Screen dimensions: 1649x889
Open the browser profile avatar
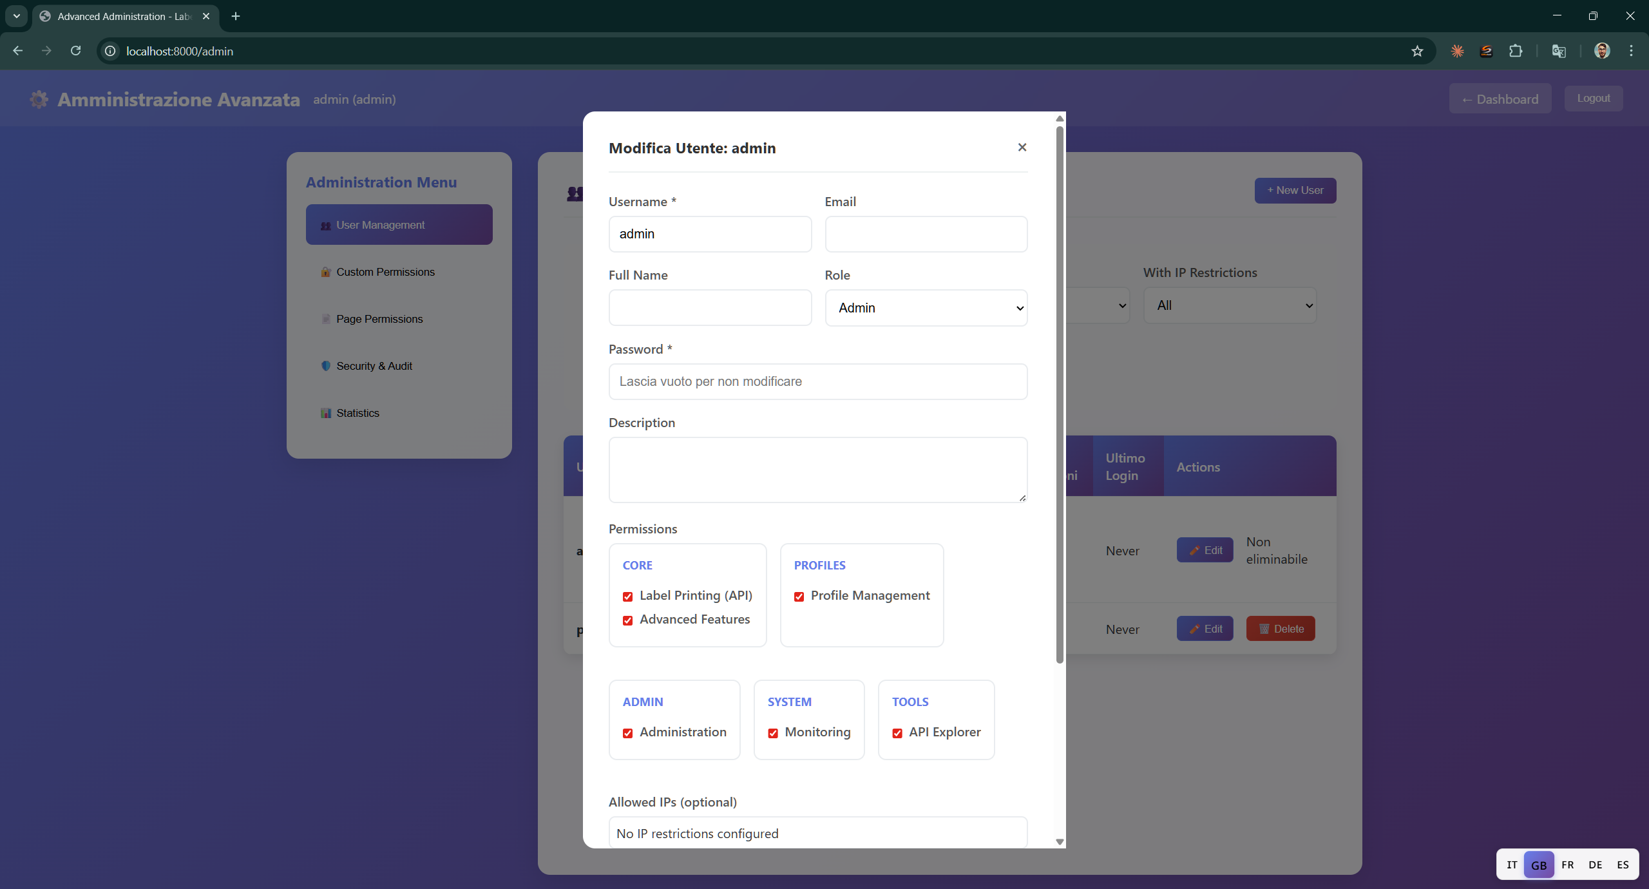(x=1602, y=51)
